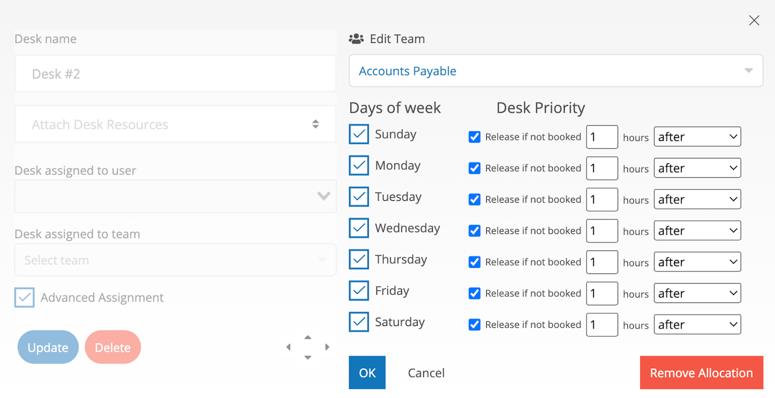Disable Release if not booked for Wednesday
775x398 pixels.
475,230
